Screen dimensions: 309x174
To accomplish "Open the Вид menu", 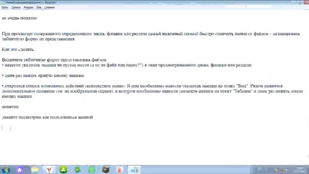I will click(x=39, y=7).
